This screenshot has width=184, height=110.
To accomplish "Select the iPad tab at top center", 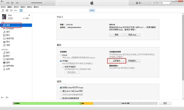I will [x=92, y=11].
